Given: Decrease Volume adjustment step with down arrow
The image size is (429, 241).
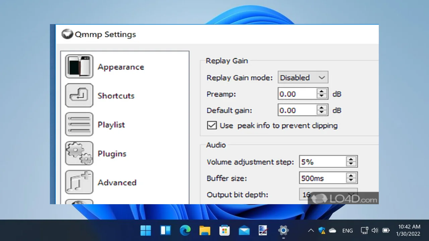Looking at the screenshot, I should pyautogui.click(x=351, y=164).
